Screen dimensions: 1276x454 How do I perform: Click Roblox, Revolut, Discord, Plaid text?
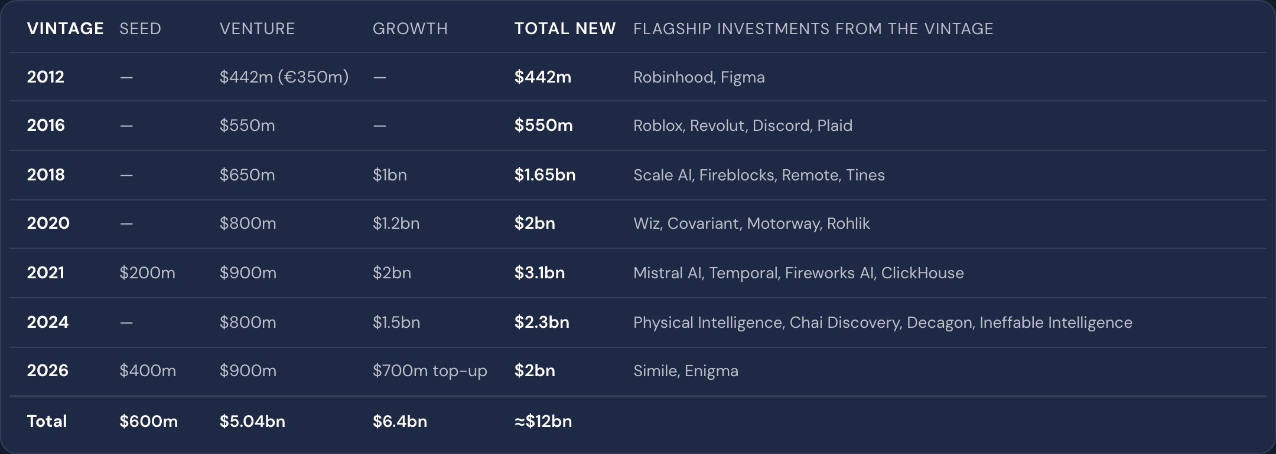pyautogui.click(x=743, y=125)
